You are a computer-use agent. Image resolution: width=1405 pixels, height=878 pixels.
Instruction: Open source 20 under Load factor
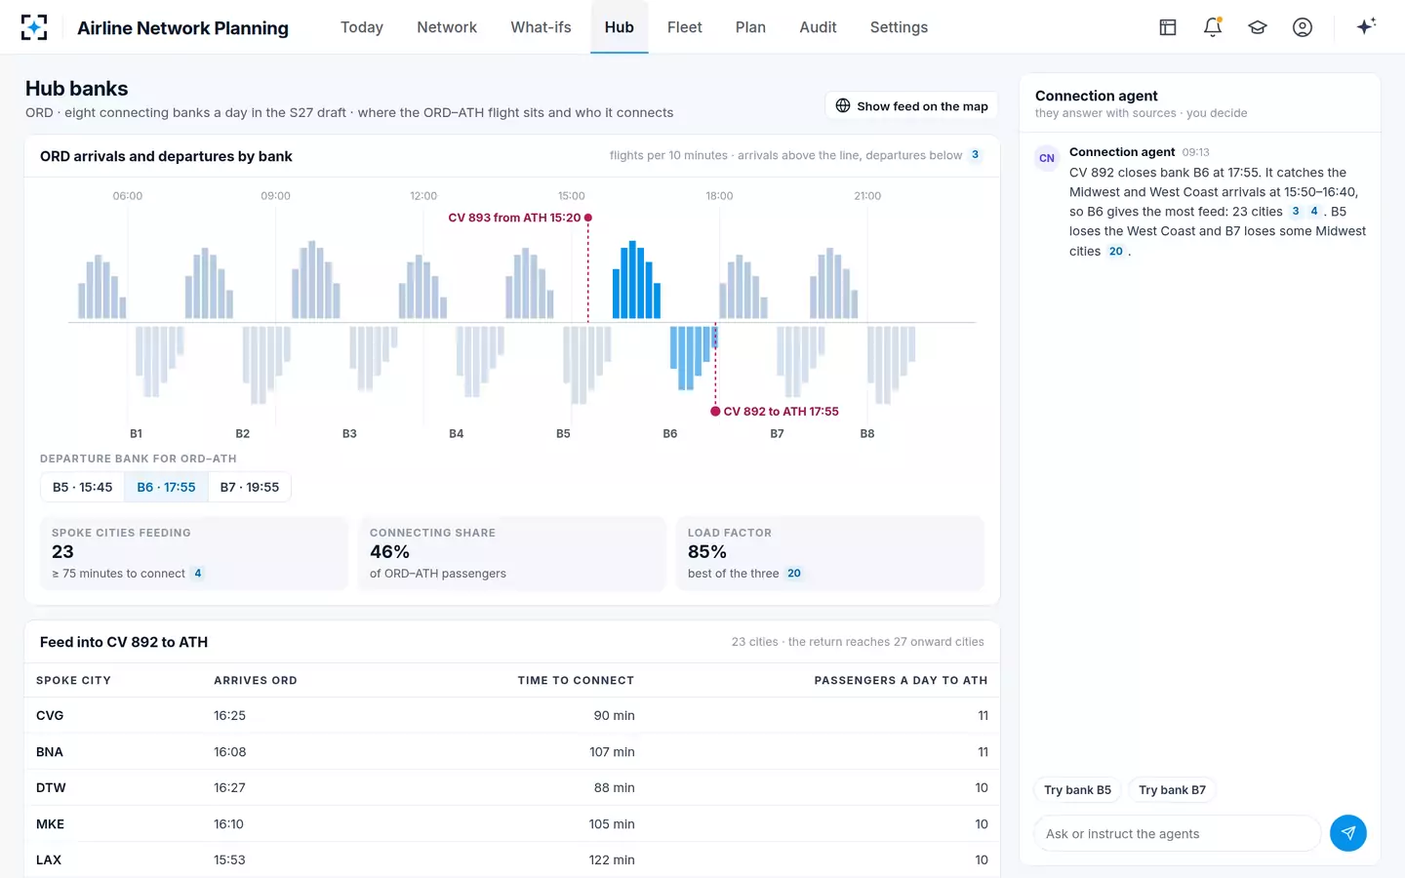(x=794, y=574)
